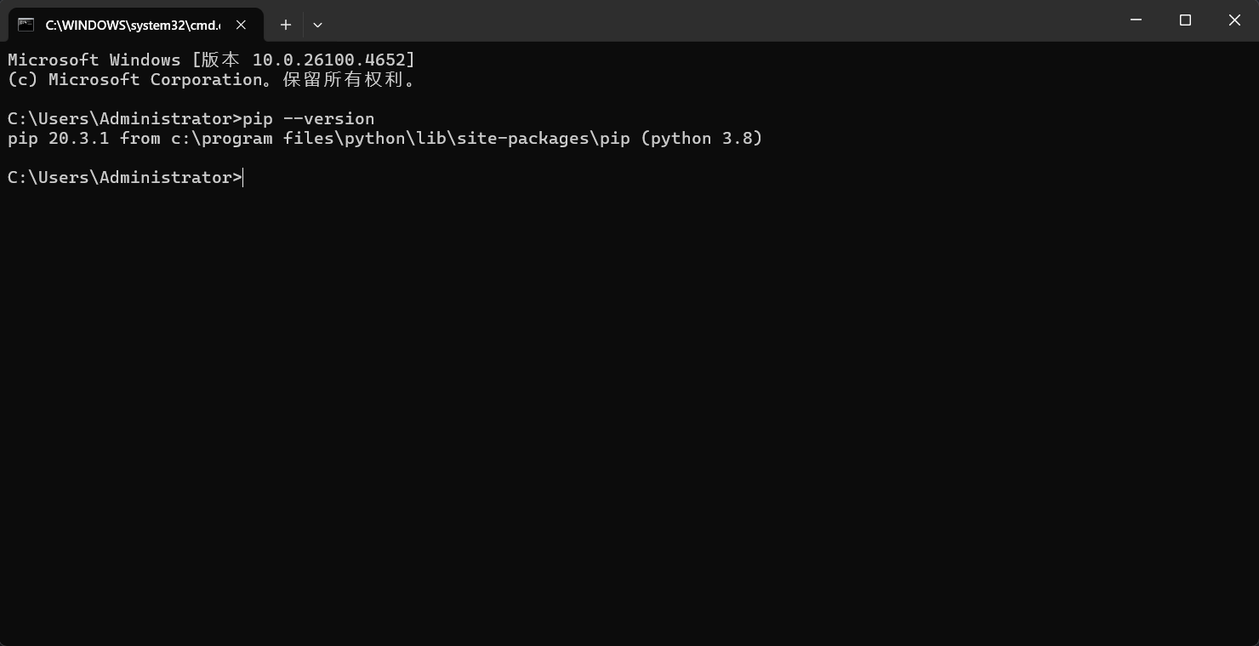The width and height of the screenshot is (1259, 646).
Task: Click the "Microsoft Corporation" copyright text
Action: click(155, 79)
